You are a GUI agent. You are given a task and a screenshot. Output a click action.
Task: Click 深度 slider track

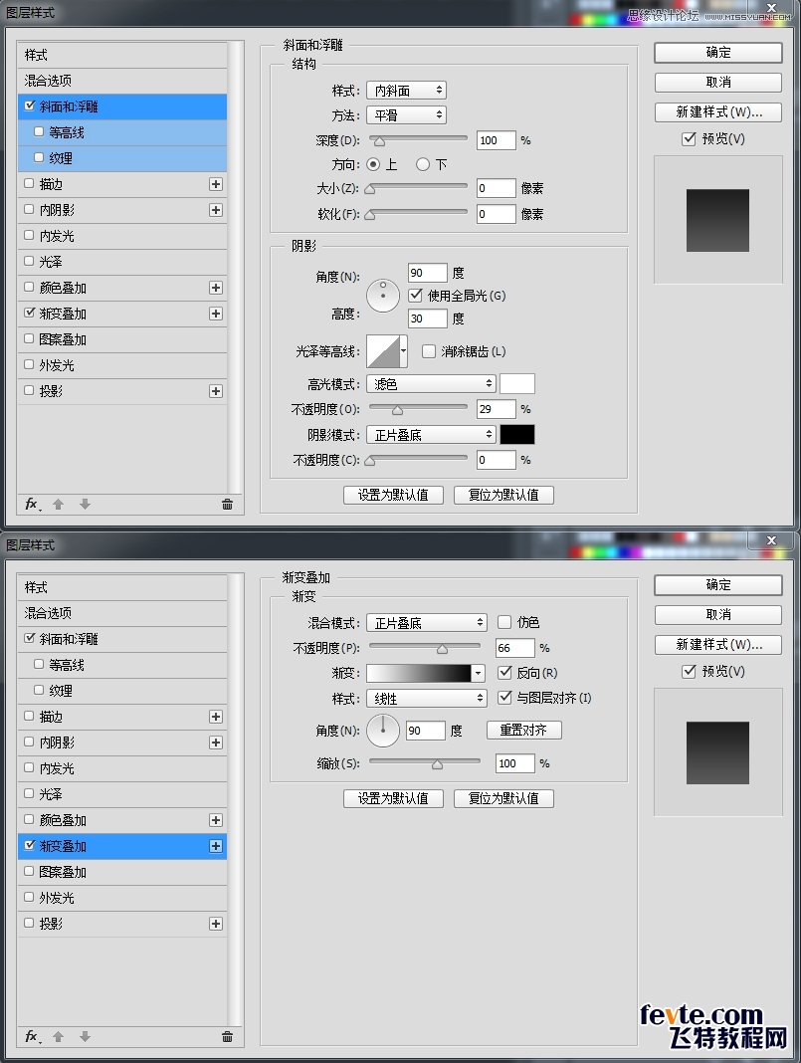coord(419,138)
